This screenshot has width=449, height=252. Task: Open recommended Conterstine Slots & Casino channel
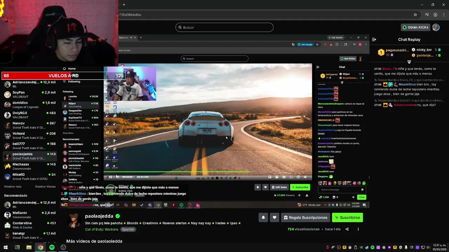[30, 225]
